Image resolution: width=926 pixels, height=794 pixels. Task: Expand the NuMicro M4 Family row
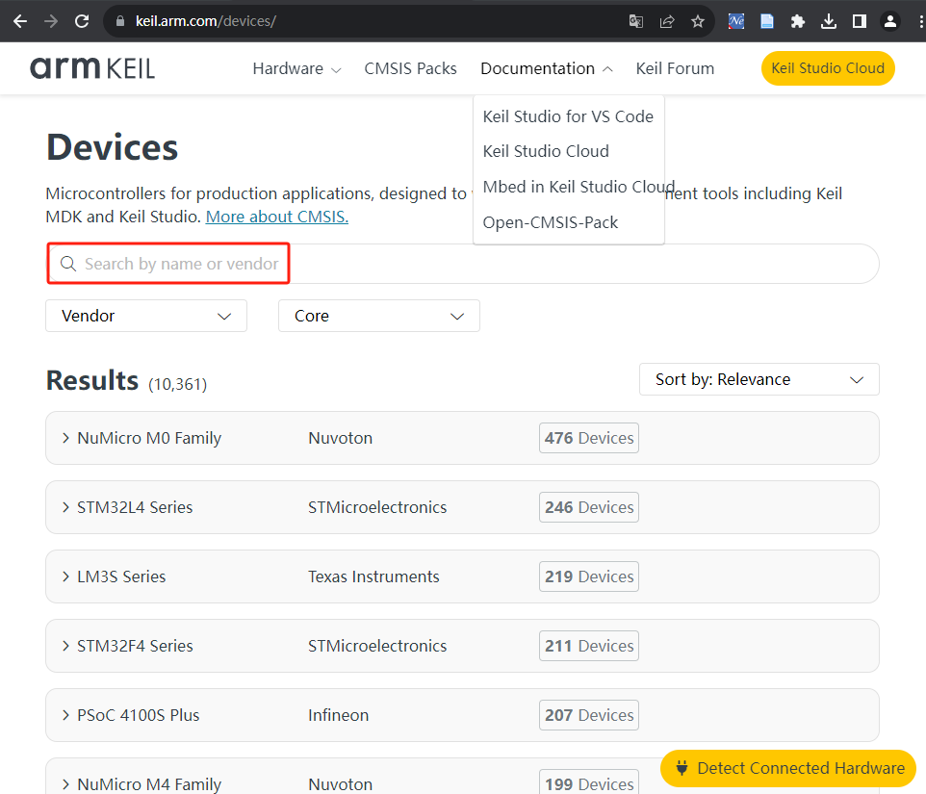click(x=462, y=778)
